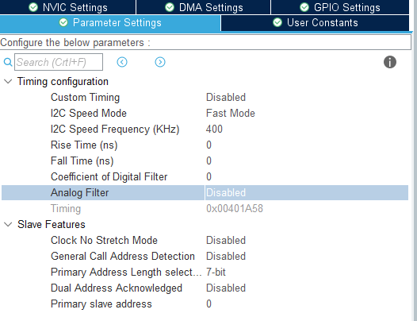Select the Clock No Stretch Mode value
Image resolution: width=417 pixels, height=321 pixels.
click(226, 240)
